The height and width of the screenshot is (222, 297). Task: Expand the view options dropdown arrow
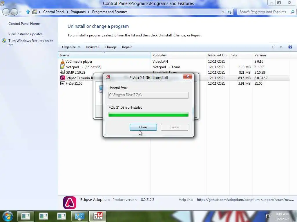[281, 47]
